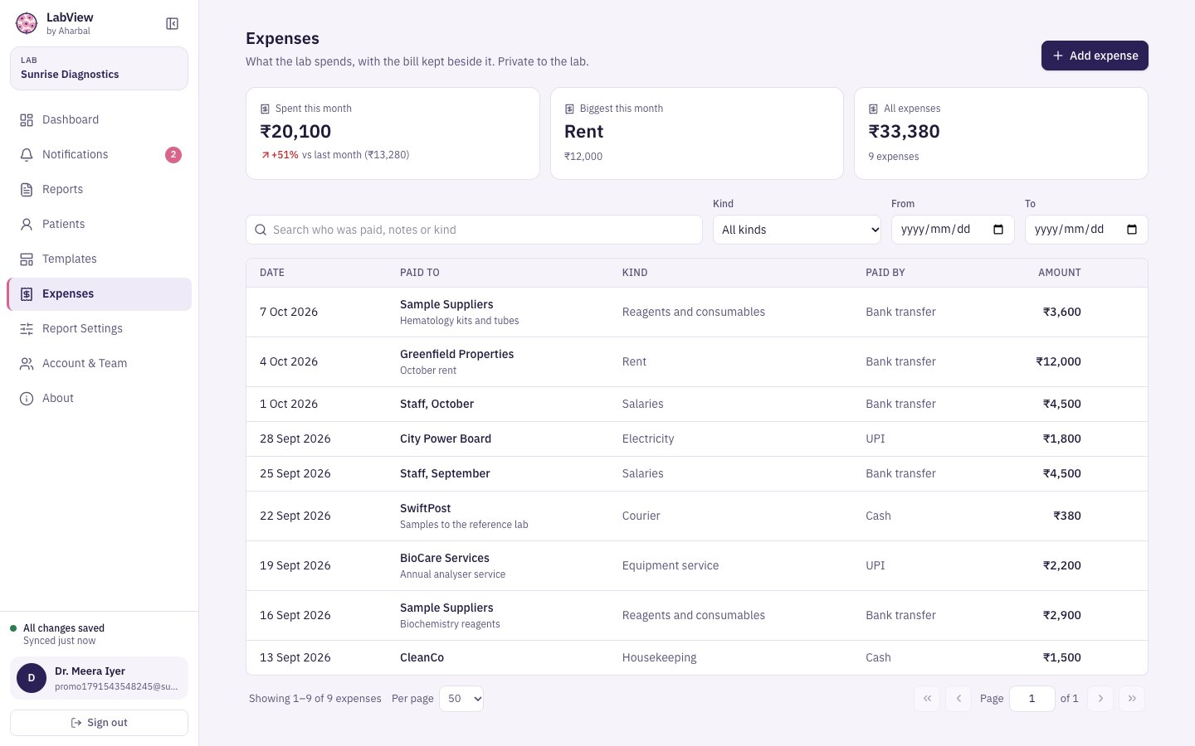Click the Add expense button
1195x746 pixels.
[x=1095, y=56]
